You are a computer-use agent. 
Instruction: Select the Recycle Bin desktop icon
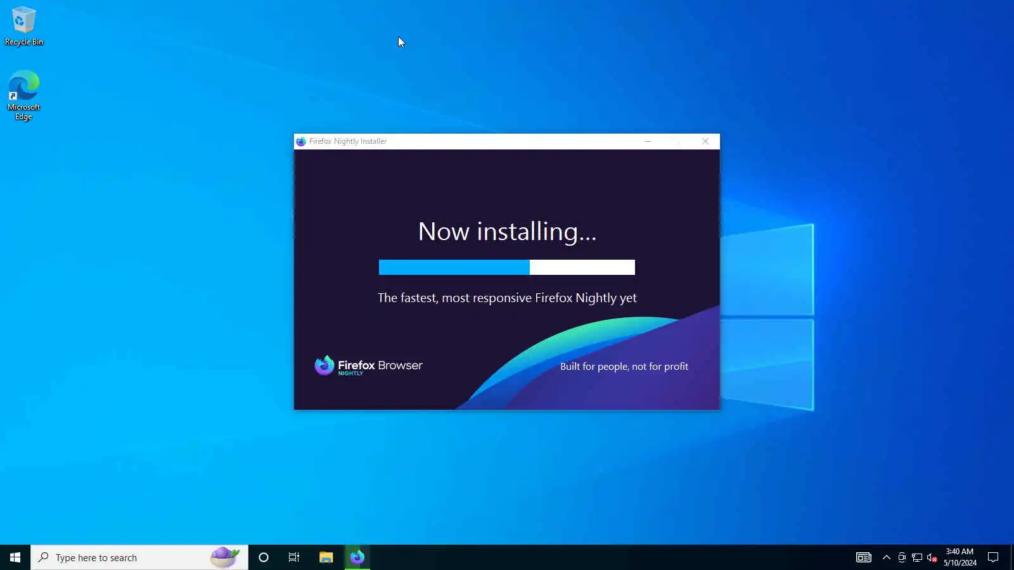tap(24, 27)
